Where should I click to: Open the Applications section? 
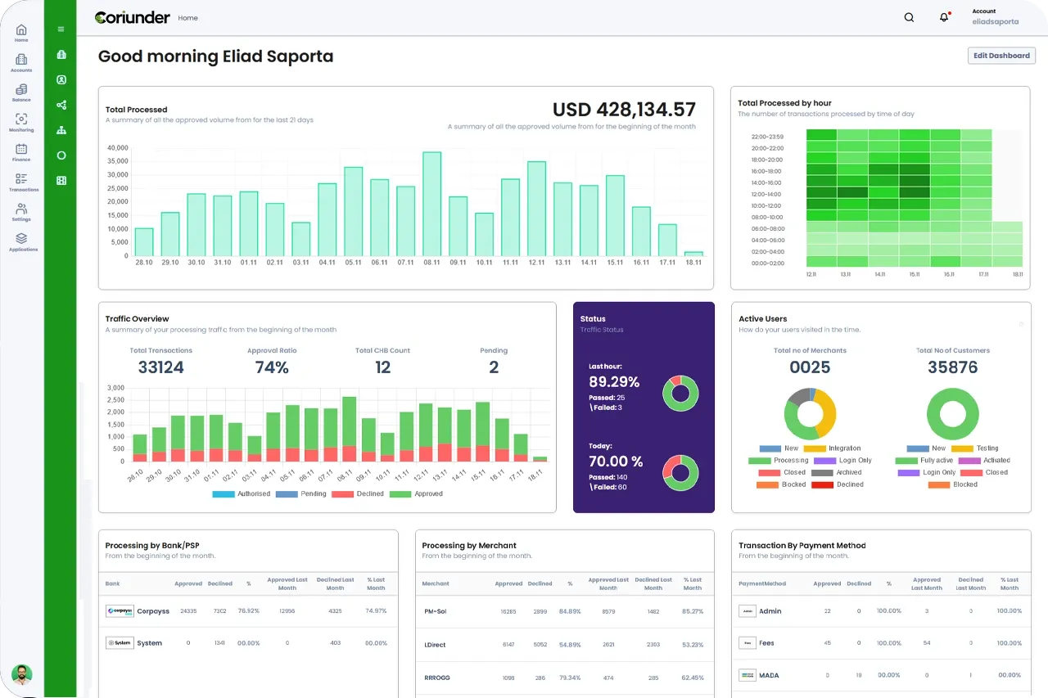pyautogui.click(x=22, y=241)
